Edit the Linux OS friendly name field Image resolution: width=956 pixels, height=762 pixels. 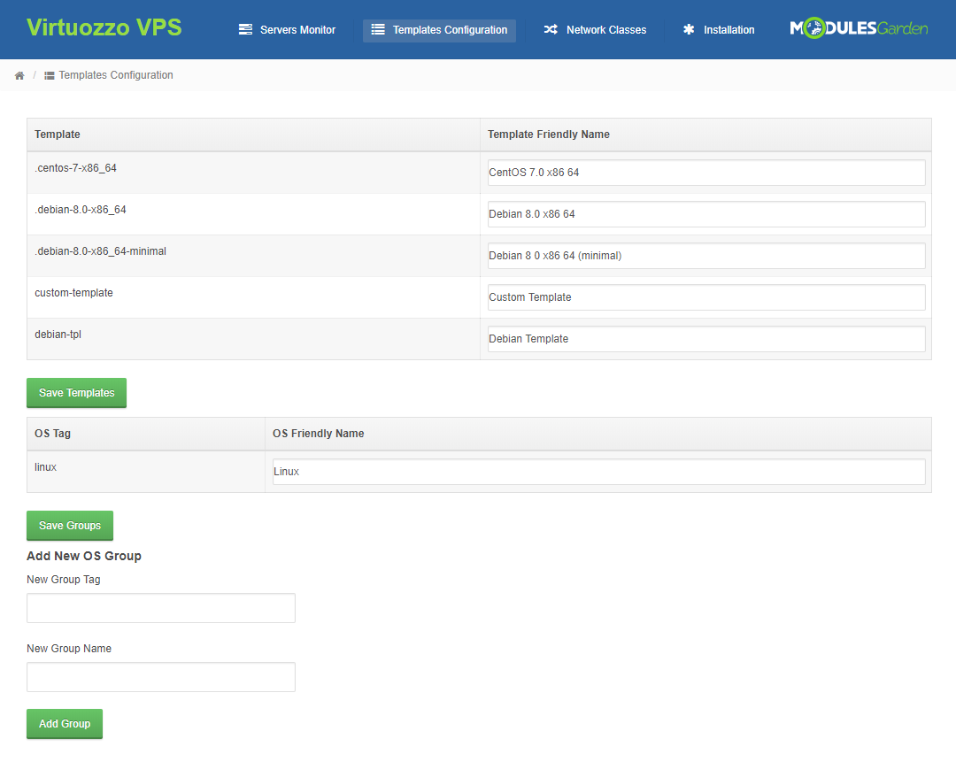pos(598,471)
